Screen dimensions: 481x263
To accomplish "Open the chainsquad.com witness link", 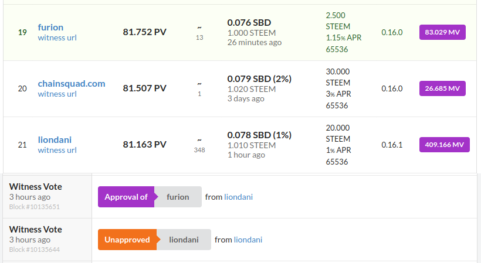I will pyautogui.click(x=72, y=84).
